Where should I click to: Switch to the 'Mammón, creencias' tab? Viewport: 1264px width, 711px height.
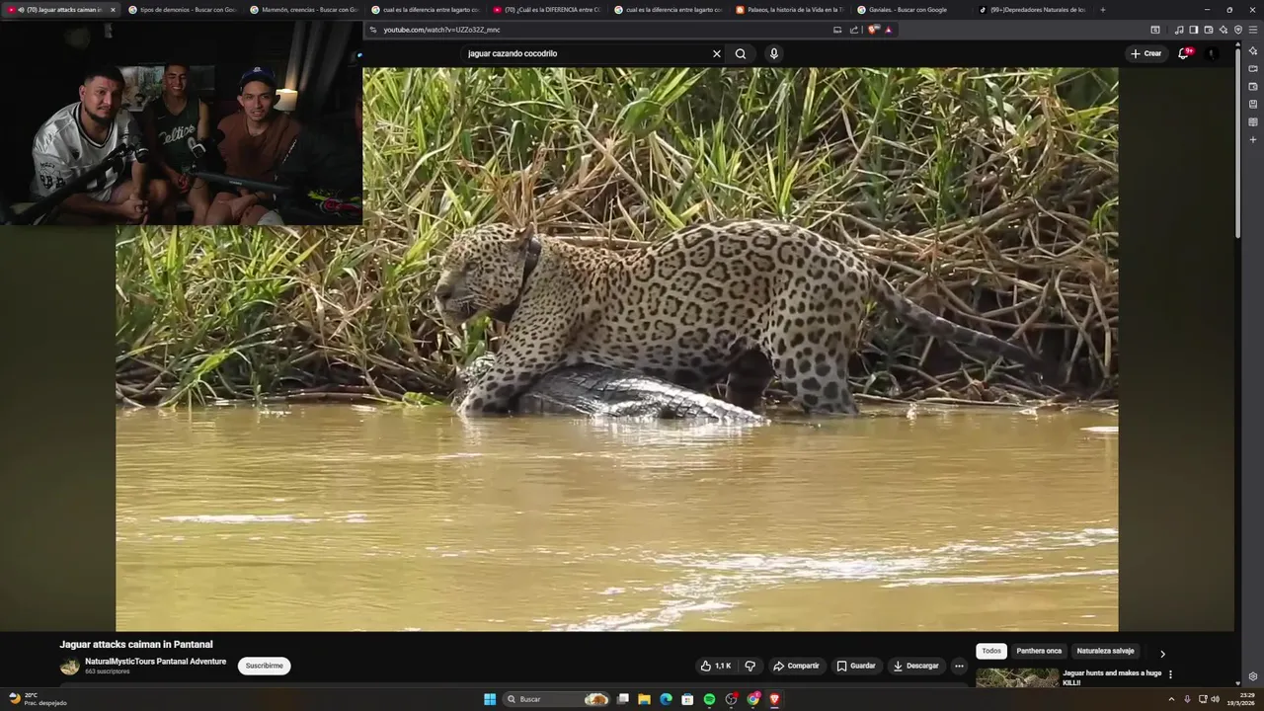pos(302,10)
